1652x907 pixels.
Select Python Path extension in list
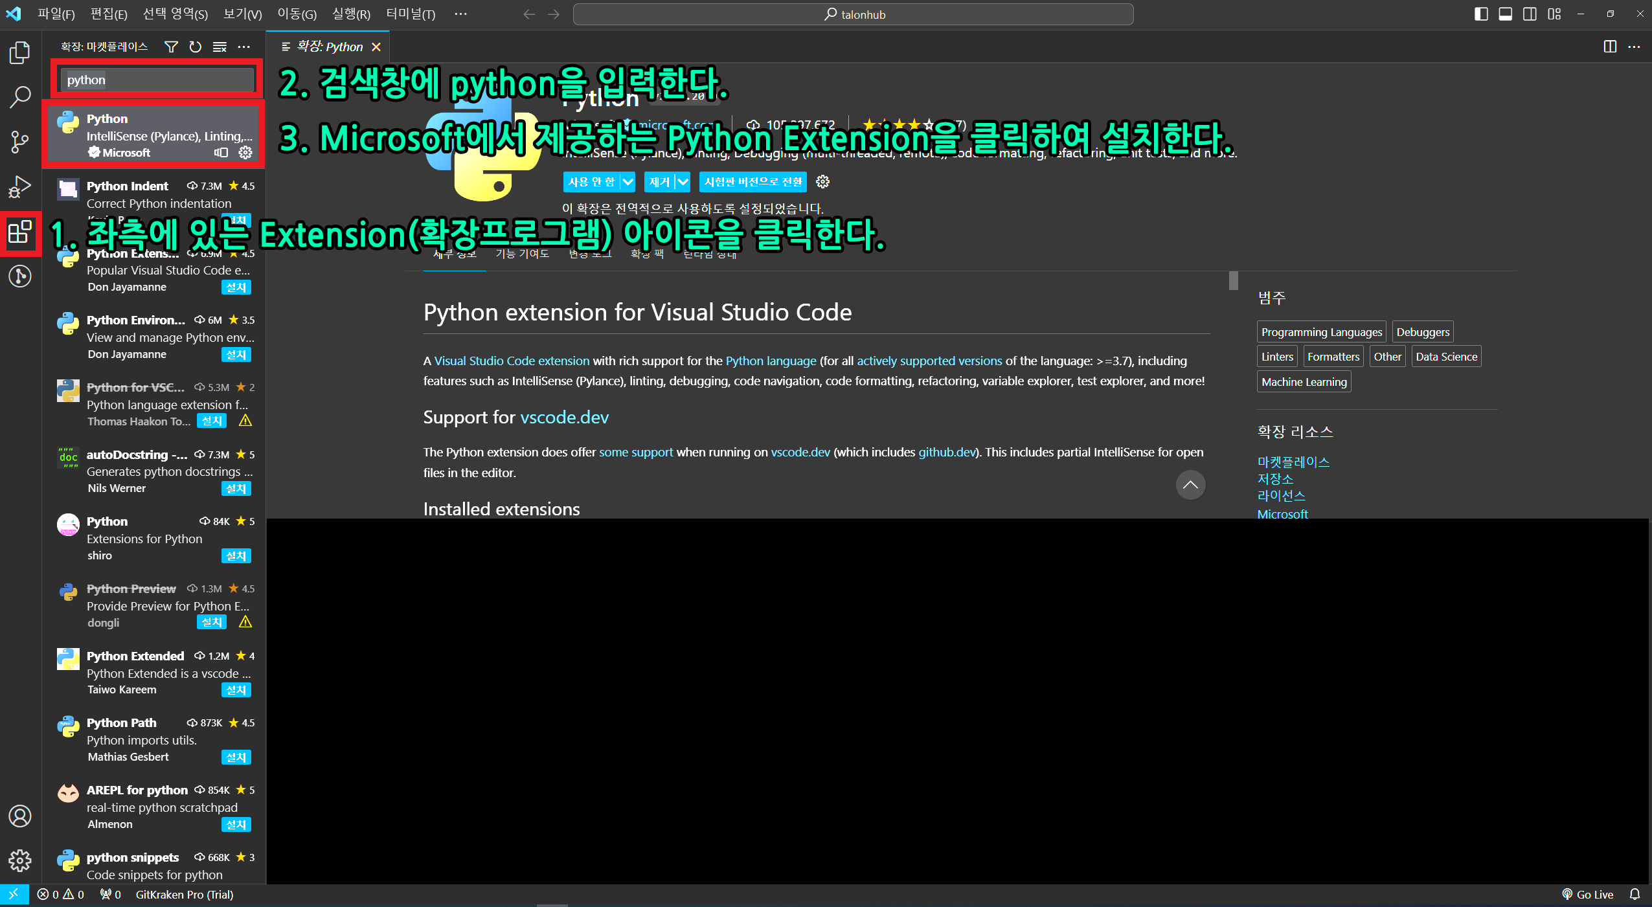pyautogui.click(x=154, y=739)
